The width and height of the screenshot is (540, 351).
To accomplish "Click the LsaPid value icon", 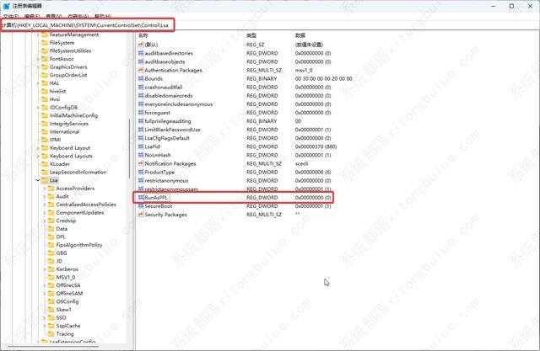I will pyautogui.click(x=141, y=146).
